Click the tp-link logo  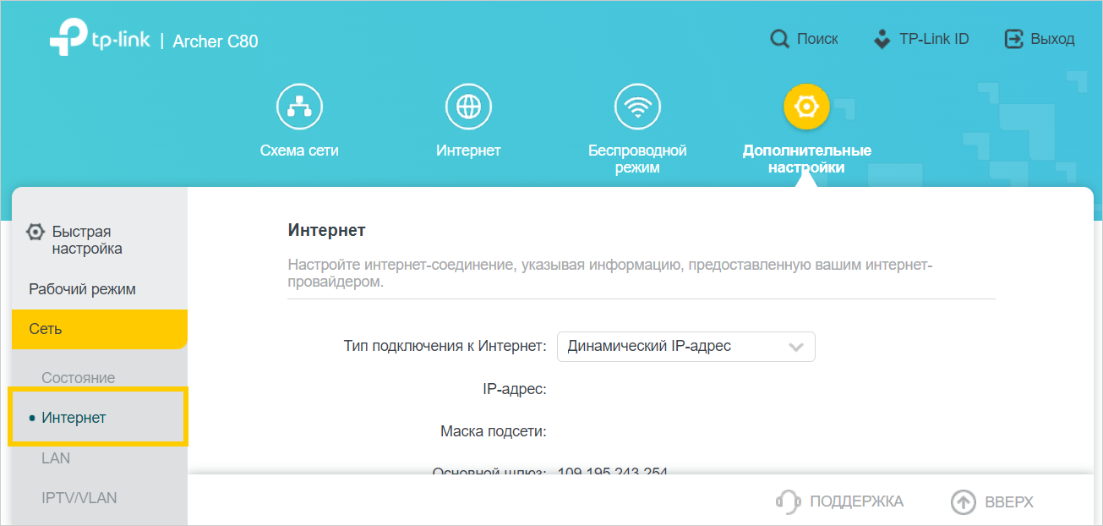[x=99, y=40]
